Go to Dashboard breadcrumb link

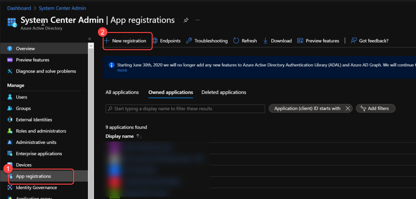tap(19, 8)
